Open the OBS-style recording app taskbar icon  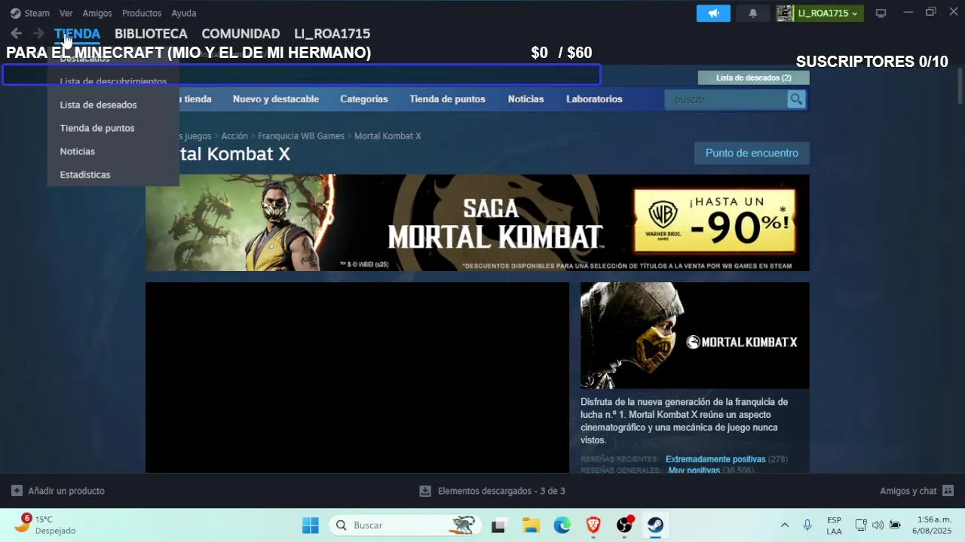(624, 525)
